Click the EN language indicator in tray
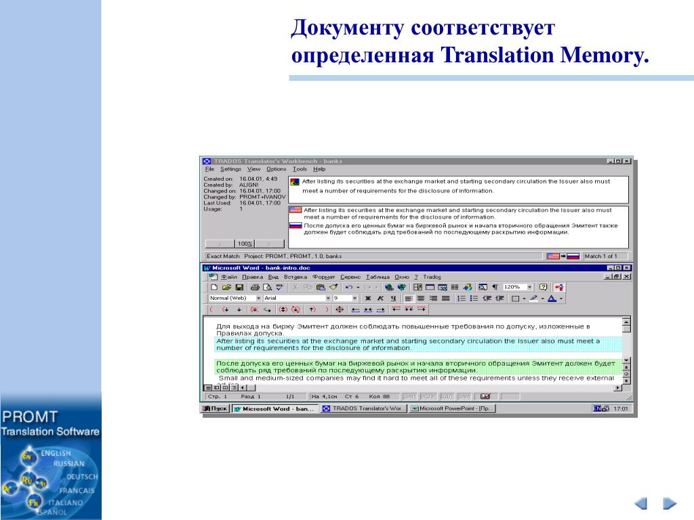The width and height of the screenshot is (694, 520). [x=596, y=408]
